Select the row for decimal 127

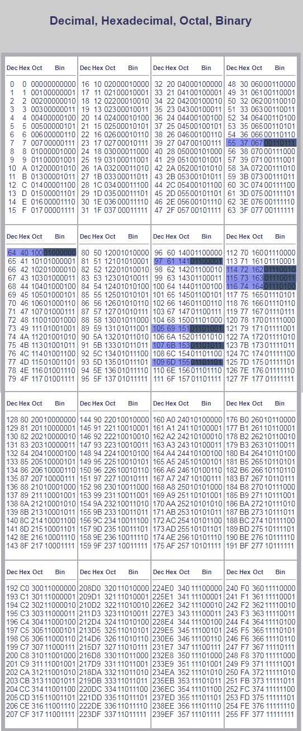point(261,379)
